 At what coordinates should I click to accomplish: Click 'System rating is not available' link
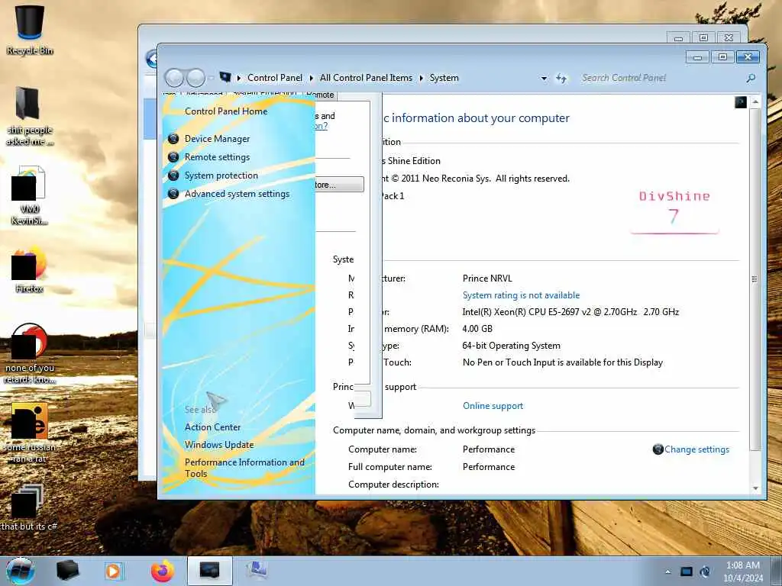521,295
